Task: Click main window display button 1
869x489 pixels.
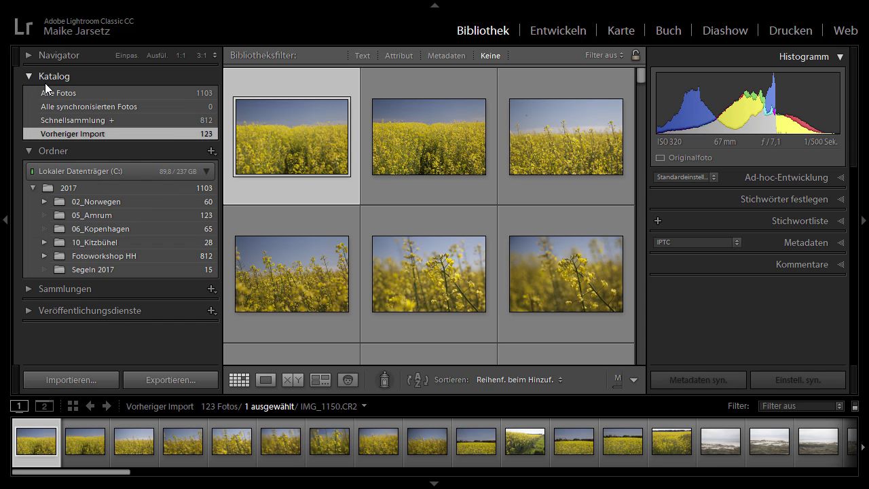Action: (19, 406)
